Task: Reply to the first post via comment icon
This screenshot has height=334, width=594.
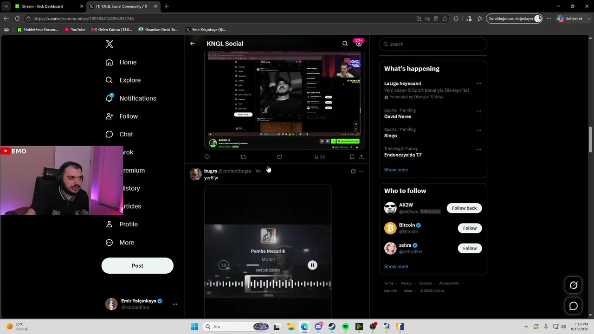Action: pyautogui.click(x=207, y=157)
